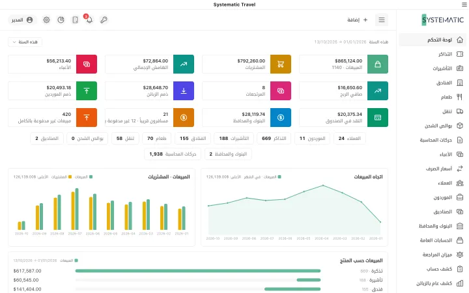Click the مسافرون قريباً orange dollar icon
469x293 pixels.
pyautogui.click(x=184, y=117)
